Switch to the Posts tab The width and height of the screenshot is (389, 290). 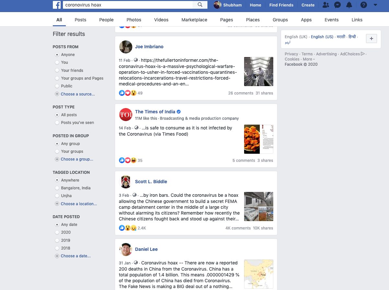point(80,20)
